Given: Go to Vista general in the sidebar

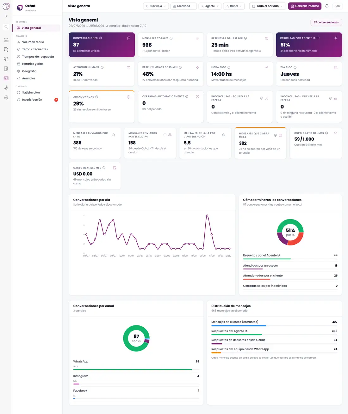Looking at the screenshot, I should [36, 28].
